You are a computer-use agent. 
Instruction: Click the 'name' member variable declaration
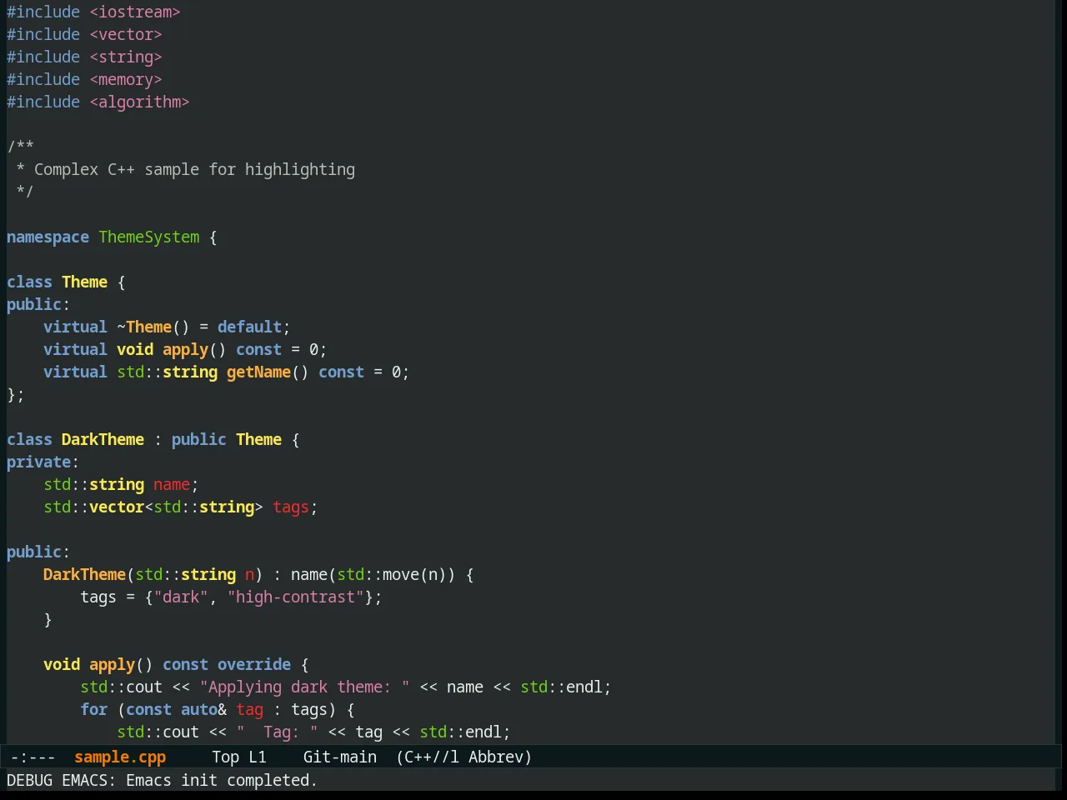(172, 484)
